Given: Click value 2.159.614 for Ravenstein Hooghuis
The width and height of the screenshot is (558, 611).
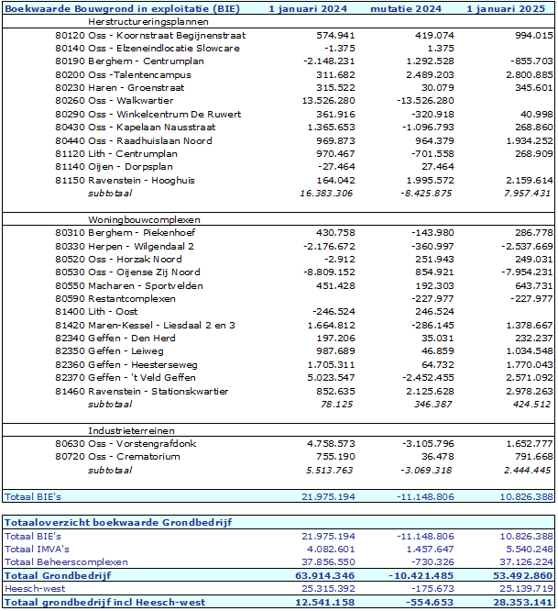Looking at the screenshot, I should coord(530,181).
